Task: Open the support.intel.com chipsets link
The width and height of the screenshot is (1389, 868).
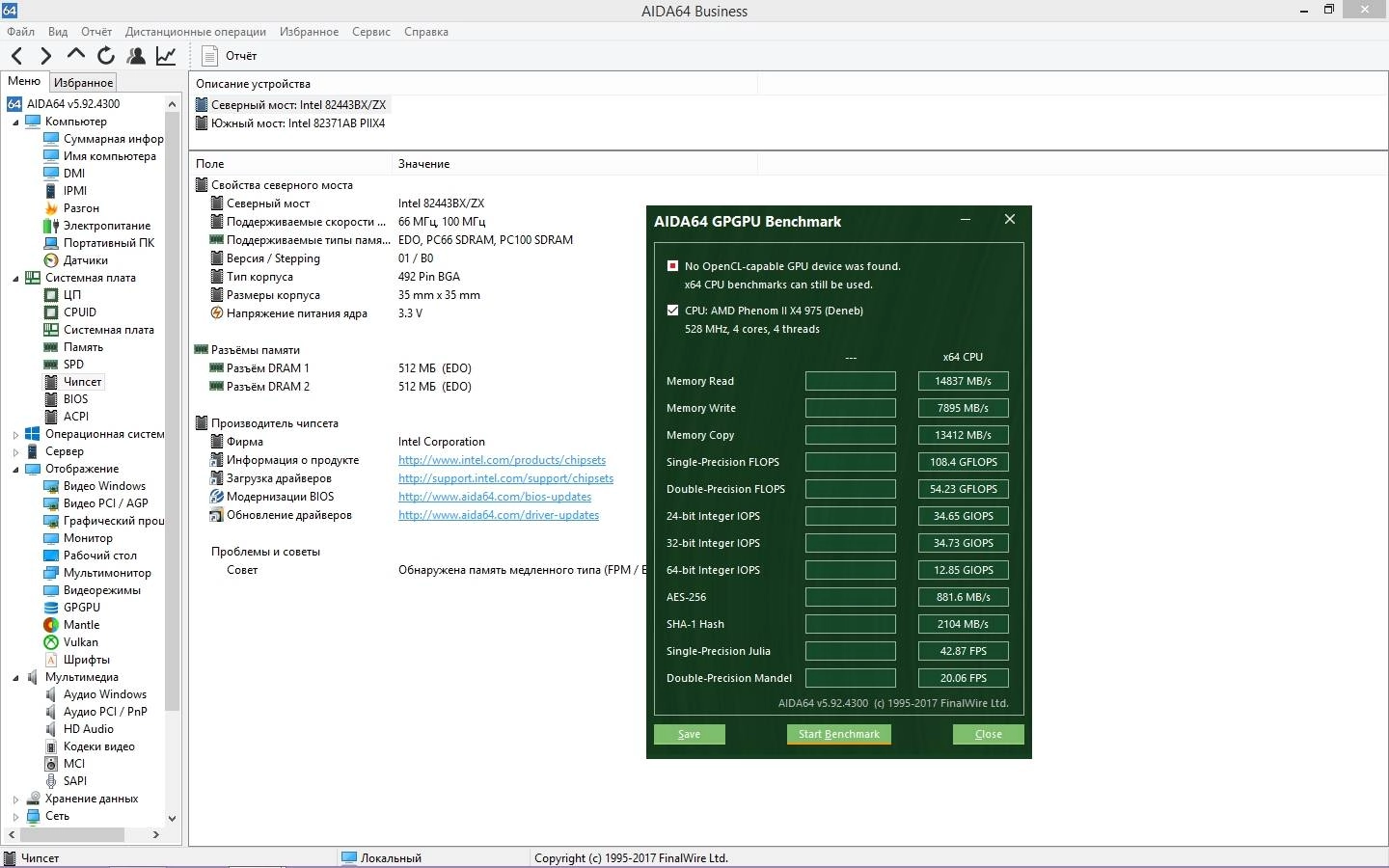Action: click(x=505, y=478)
